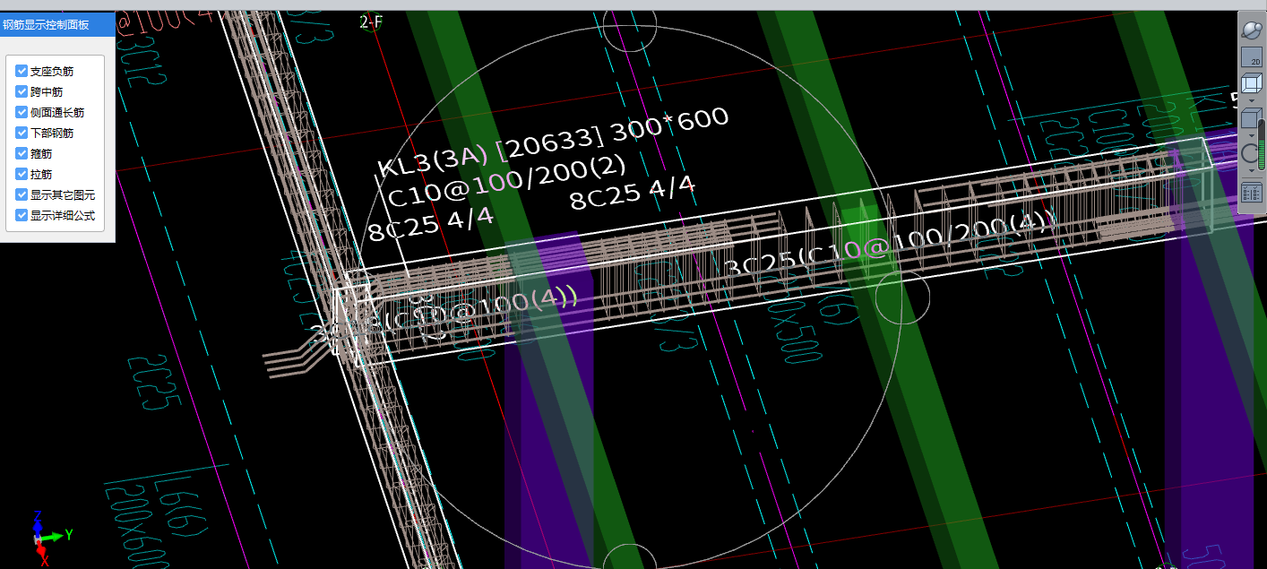
Task: Click the 2-F axis grid label
Action: pos(371,22)
